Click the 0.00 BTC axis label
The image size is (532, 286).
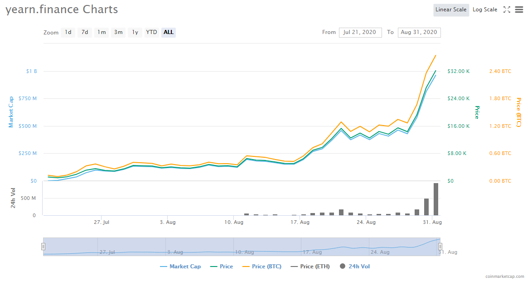click(500, 181)
